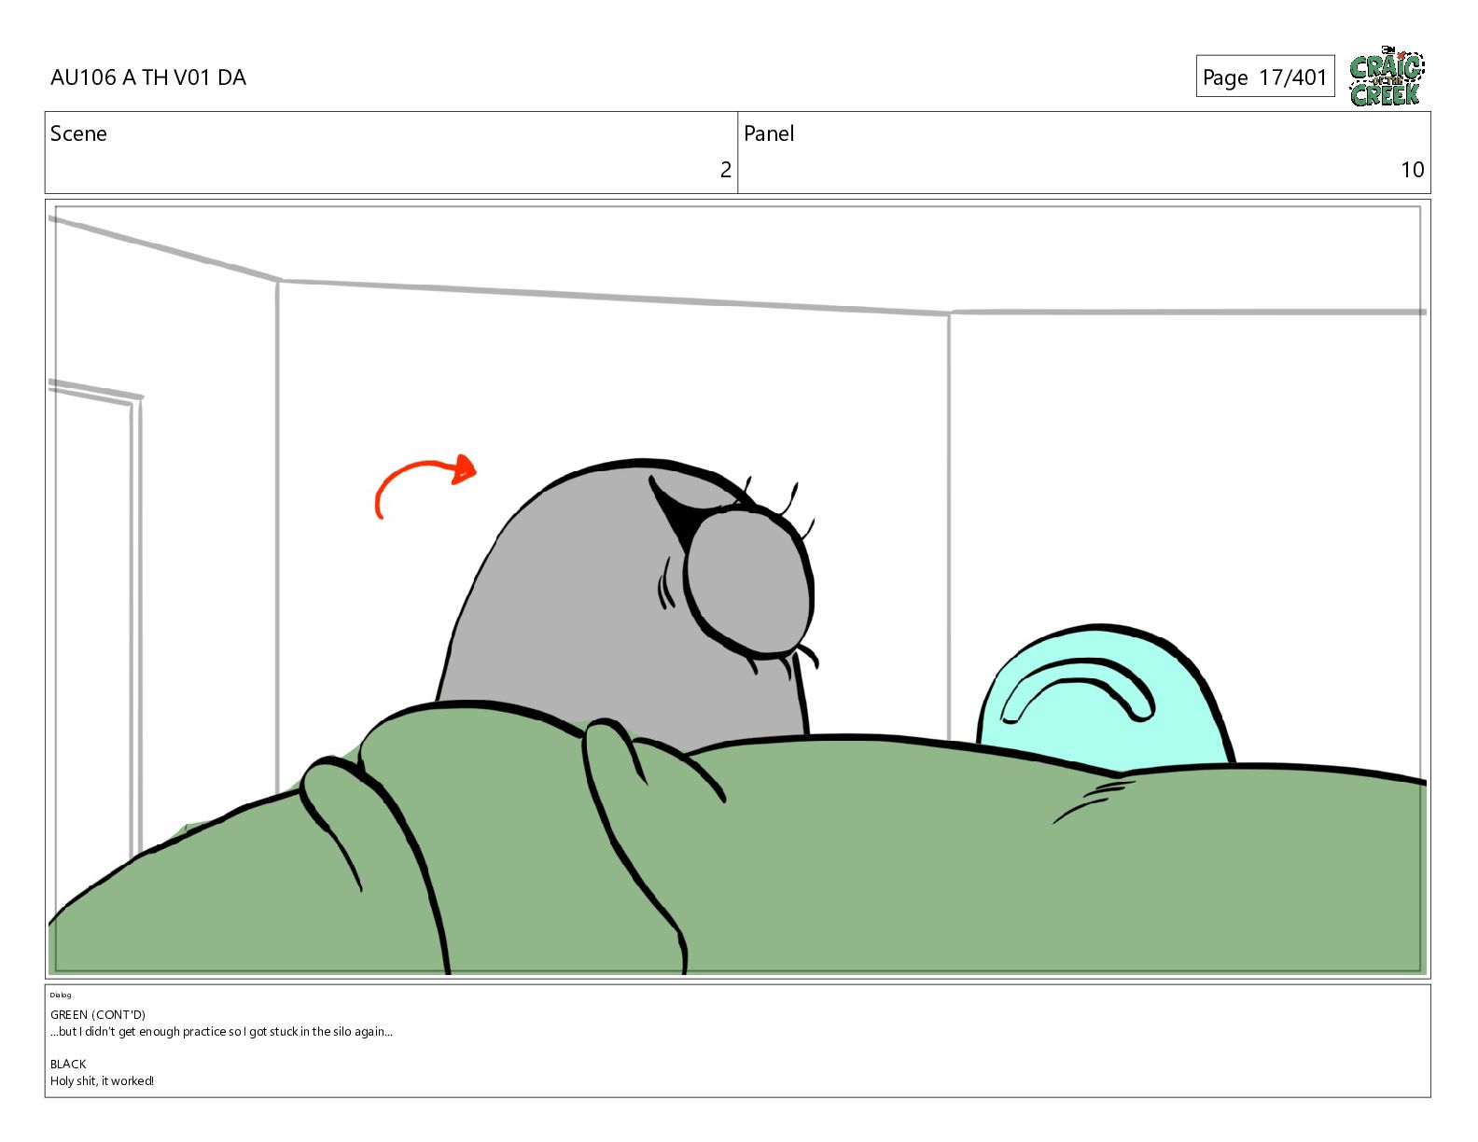Click the line 'Holy shit, it worked!'
Screen dimensions: 1478x1142
pyautogui.click(x=102, y=1081)
